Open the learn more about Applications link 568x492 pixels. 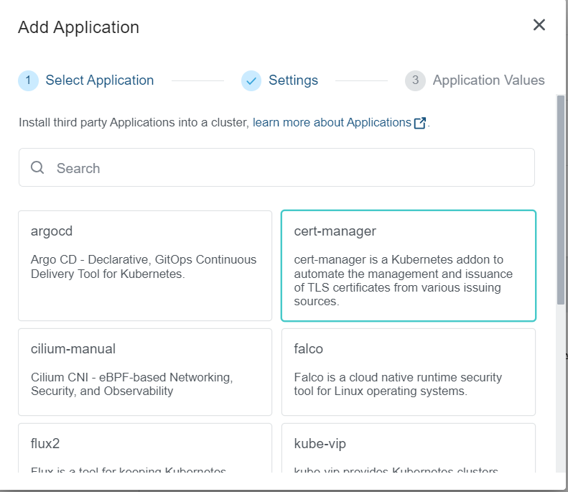tap(332, 122)
